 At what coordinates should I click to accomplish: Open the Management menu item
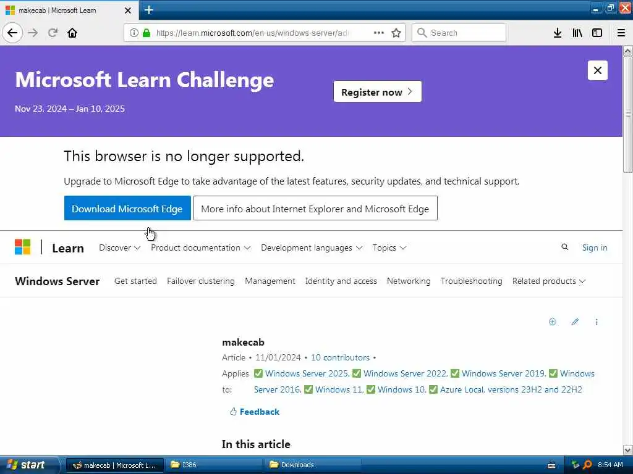click(x=270, y=281)
